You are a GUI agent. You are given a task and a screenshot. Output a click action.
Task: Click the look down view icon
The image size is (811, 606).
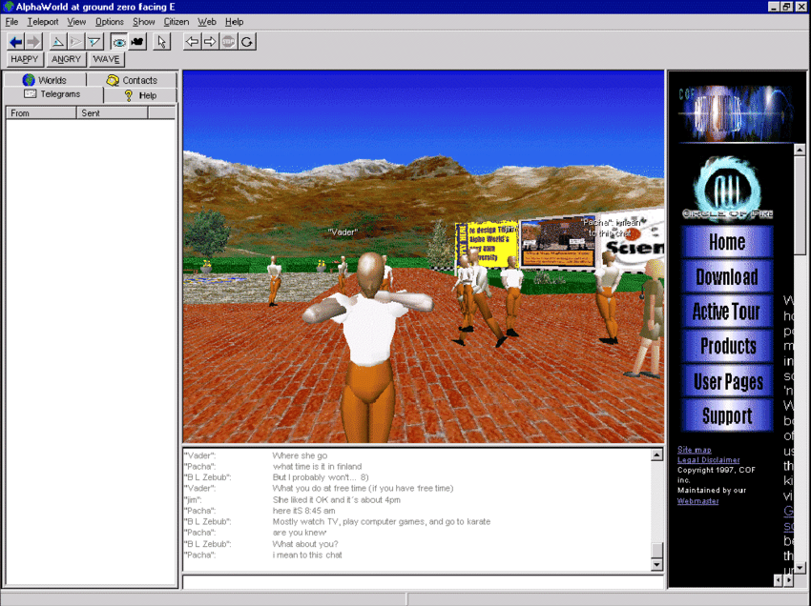94,42
